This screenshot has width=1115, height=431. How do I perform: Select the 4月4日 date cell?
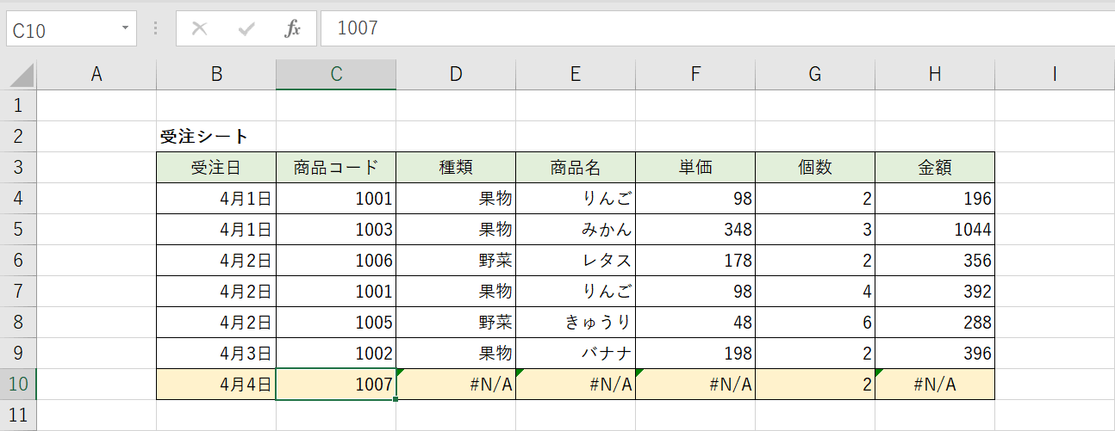(x=216, y=385)
